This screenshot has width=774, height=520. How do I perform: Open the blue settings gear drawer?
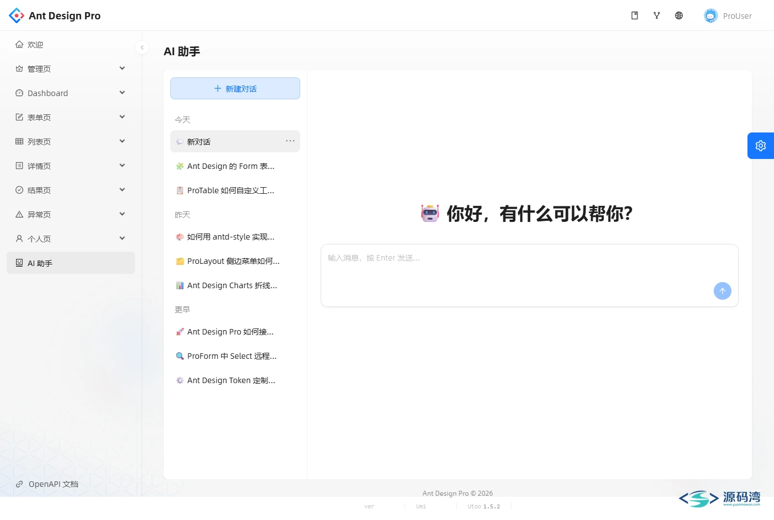761,146
